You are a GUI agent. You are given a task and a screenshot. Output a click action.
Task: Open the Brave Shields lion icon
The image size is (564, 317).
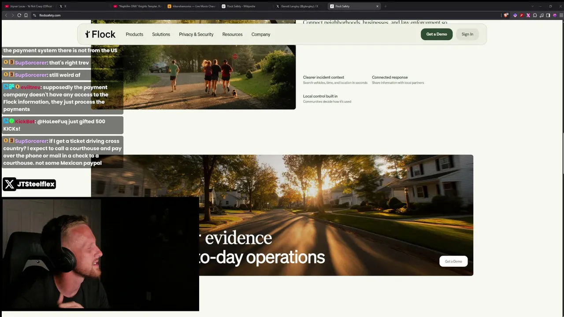506,15
